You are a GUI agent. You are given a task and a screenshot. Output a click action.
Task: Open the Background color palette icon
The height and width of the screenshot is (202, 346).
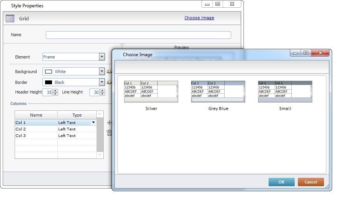[x=109, y=72]
